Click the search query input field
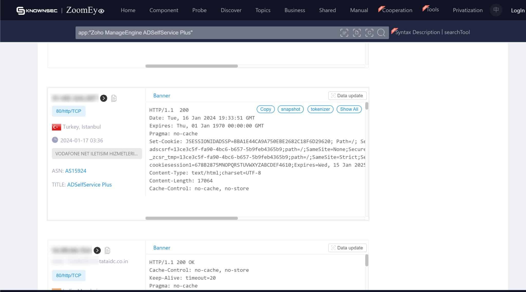526x292 pixels. [205, 33]
